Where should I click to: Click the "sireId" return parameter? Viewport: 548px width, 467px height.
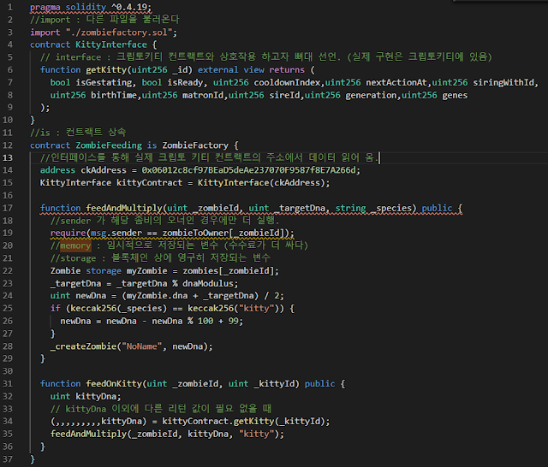[x=284, y=95]
